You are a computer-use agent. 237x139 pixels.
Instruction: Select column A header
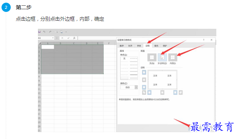[47, 43]
